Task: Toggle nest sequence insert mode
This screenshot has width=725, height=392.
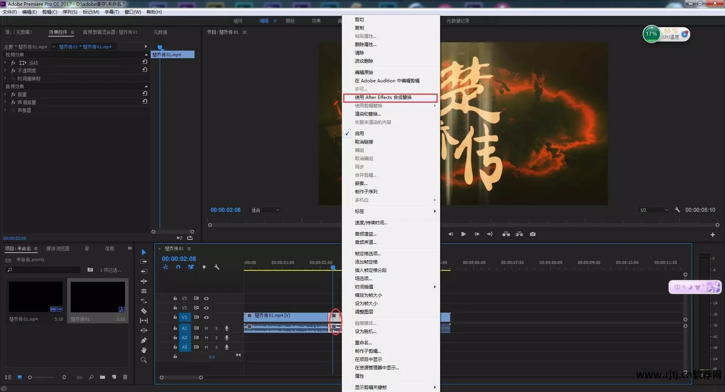Action: [165, 267]
